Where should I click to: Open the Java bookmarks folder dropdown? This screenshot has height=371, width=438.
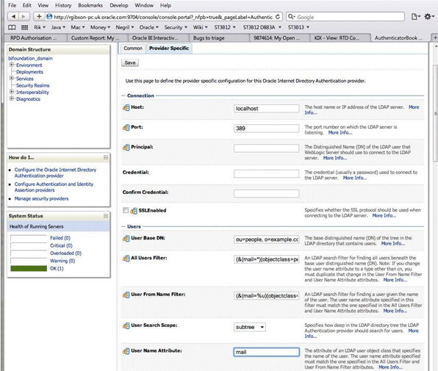pyautogui.click(x=58, y=27)
